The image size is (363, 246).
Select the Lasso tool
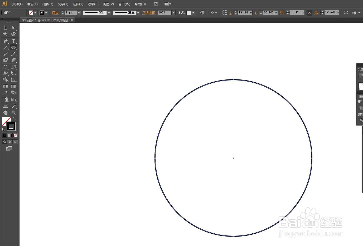click(x=13, y=34)
